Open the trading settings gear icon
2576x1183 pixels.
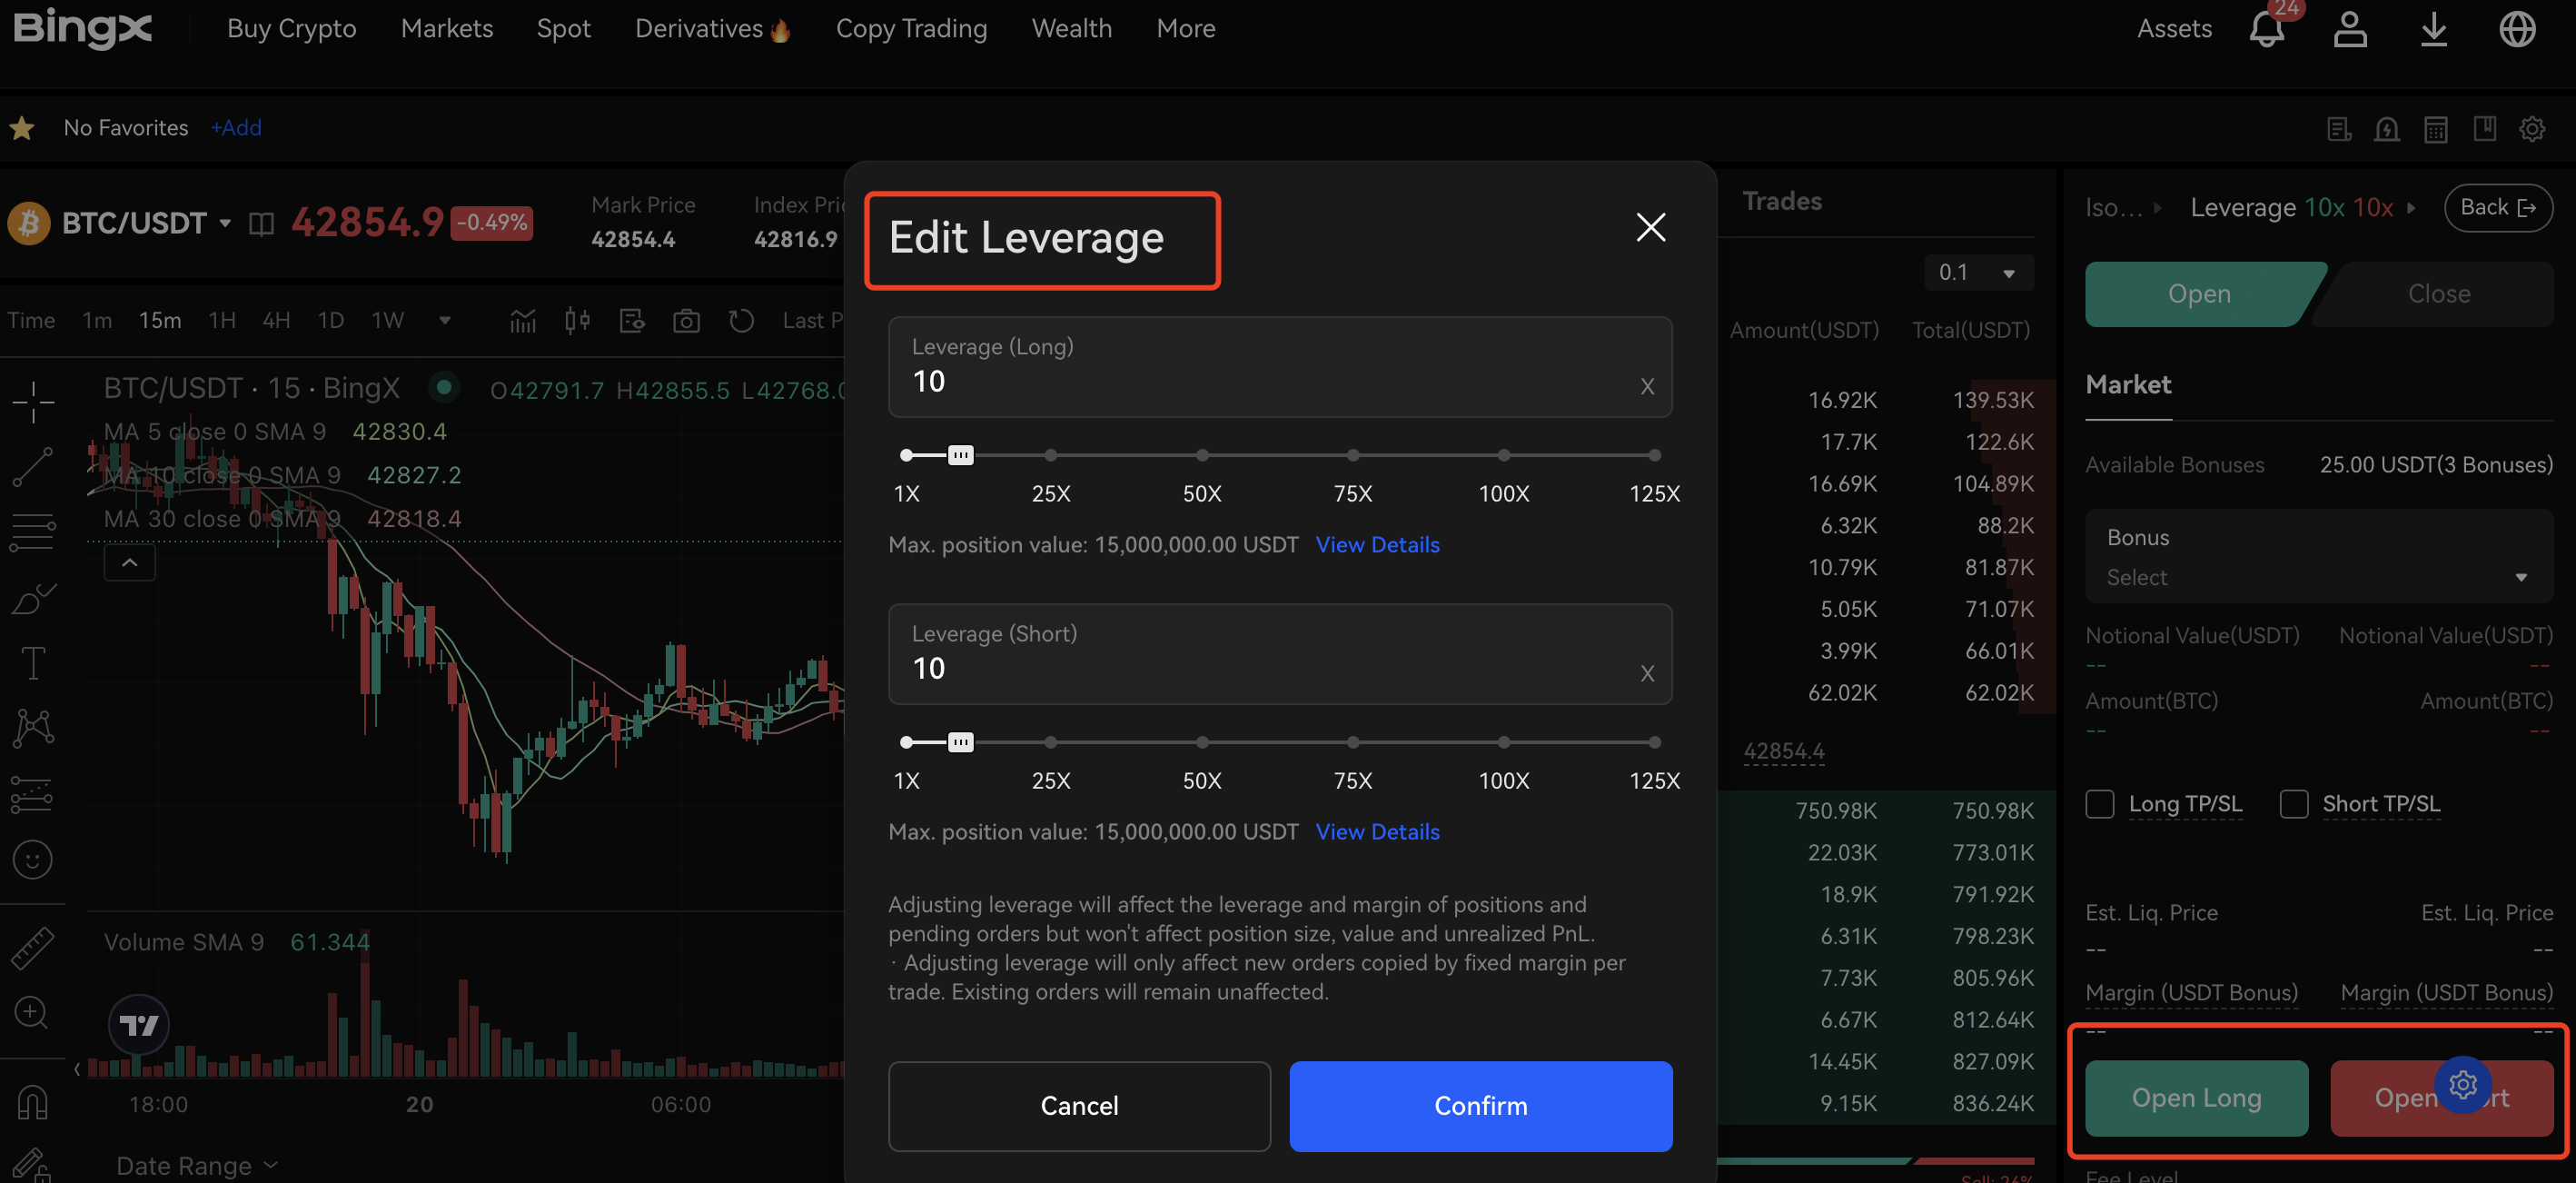[x=2531, y=129]
